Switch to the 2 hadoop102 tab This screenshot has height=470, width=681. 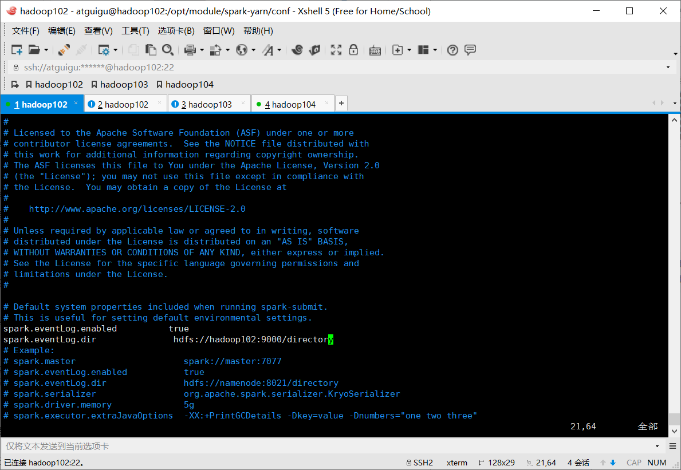click(x=125, y=104)
